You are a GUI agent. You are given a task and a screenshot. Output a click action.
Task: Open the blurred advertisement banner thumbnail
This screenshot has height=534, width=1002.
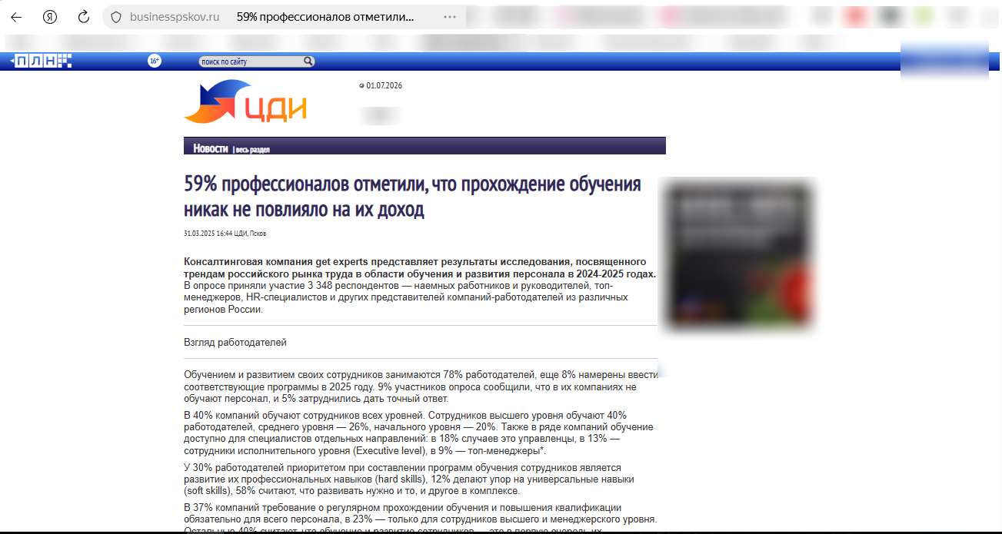pos(740,255)
